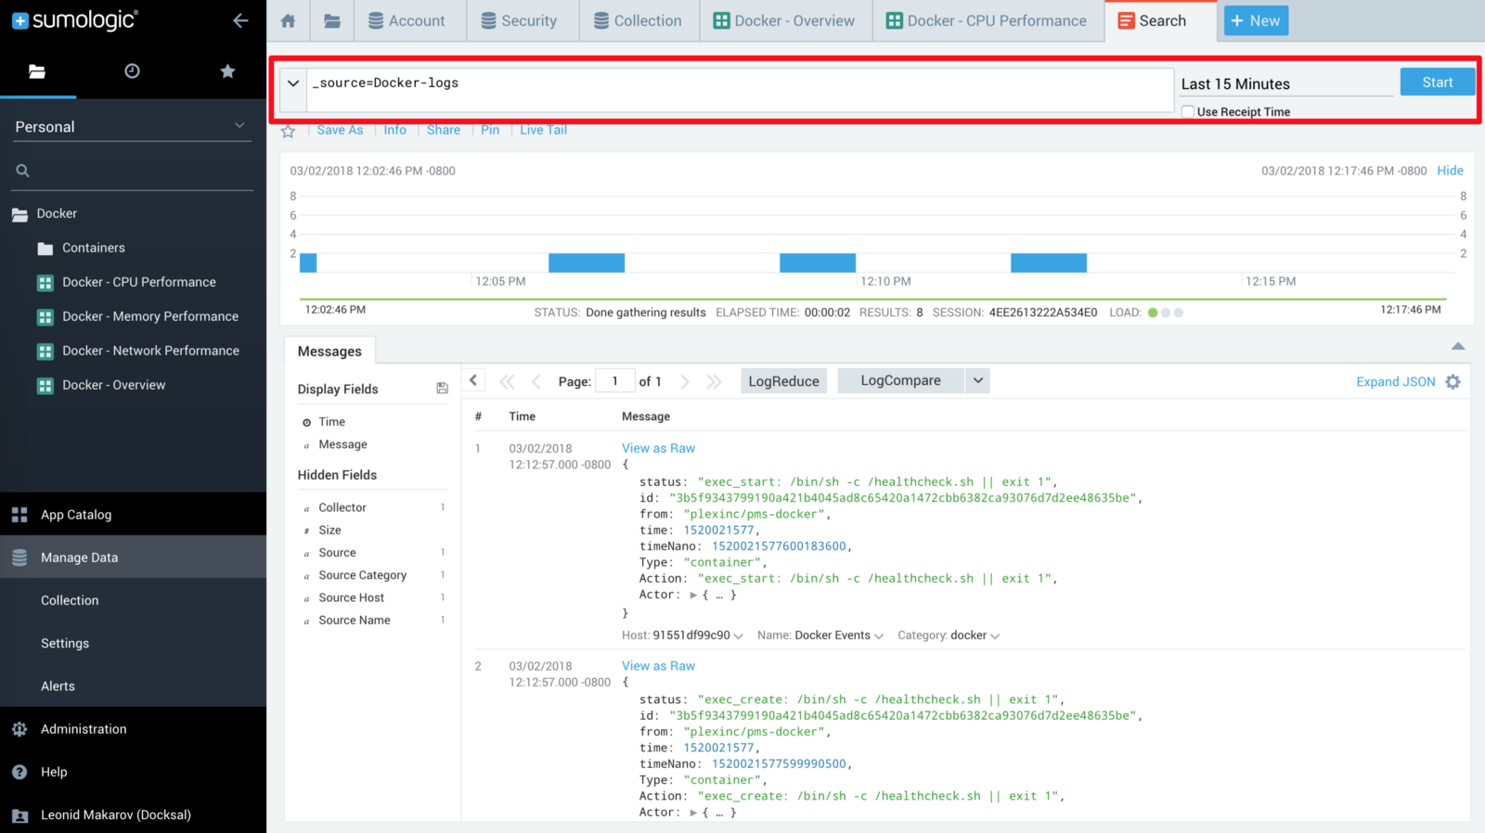This screenshot has width=1485, height=833.
Task: Hide the histogram chart
Action: click(1450, 171)
